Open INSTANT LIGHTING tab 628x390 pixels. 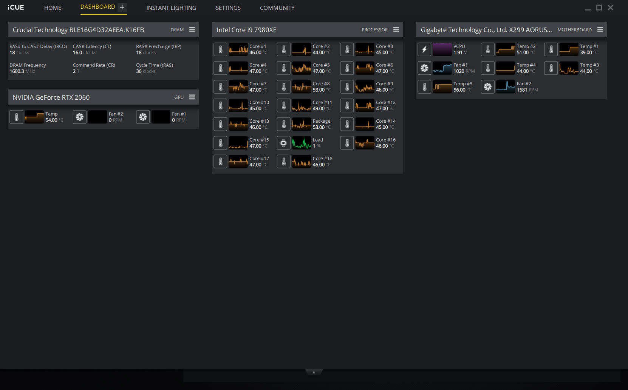click(x=171, y=8)
